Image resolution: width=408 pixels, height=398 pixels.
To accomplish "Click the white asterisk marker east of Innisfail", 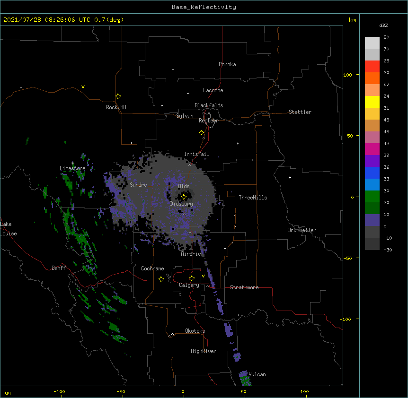I will (x=238, y=143).
